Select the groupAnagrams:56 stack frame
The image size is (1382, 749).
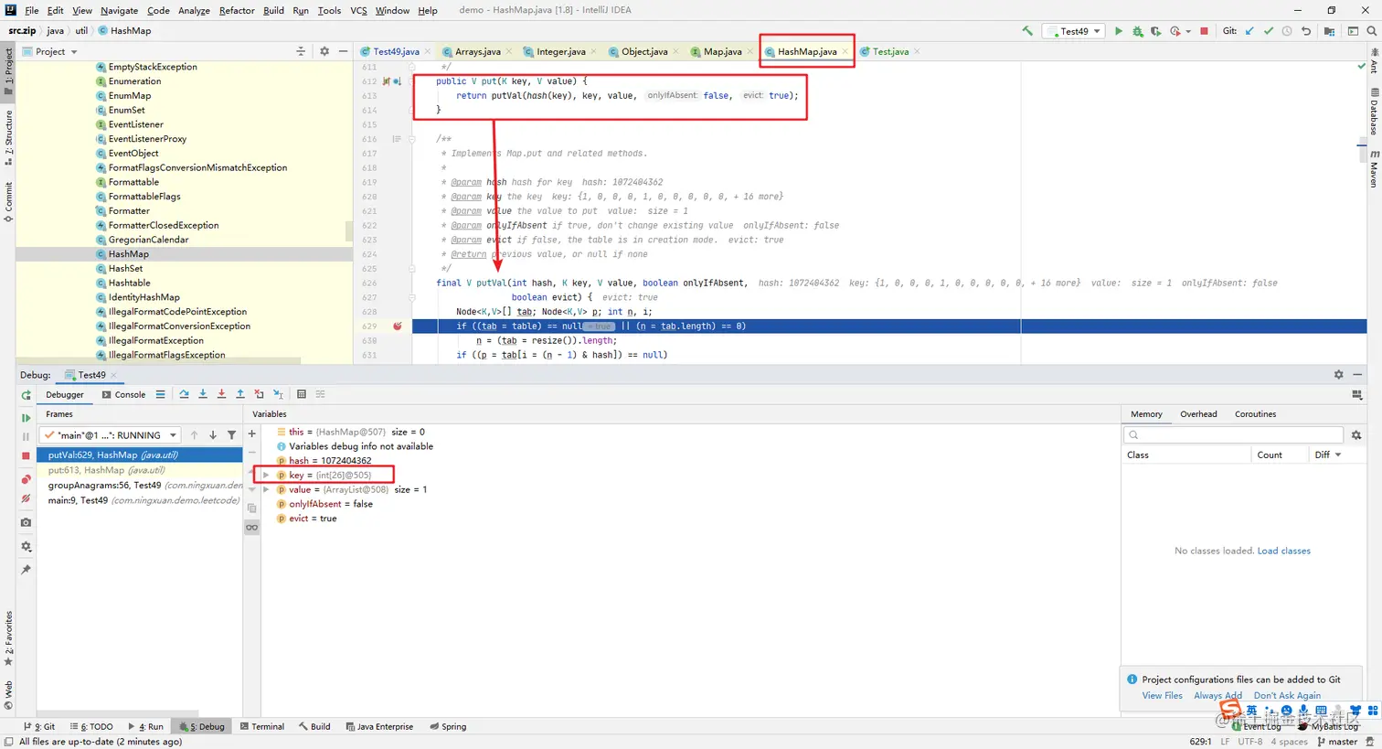pyautogui.click(x=139, y=486)
